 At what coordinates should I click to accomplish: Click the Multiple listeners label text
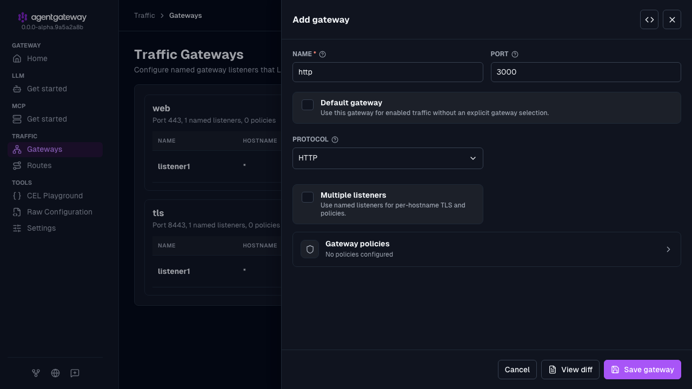354,195
